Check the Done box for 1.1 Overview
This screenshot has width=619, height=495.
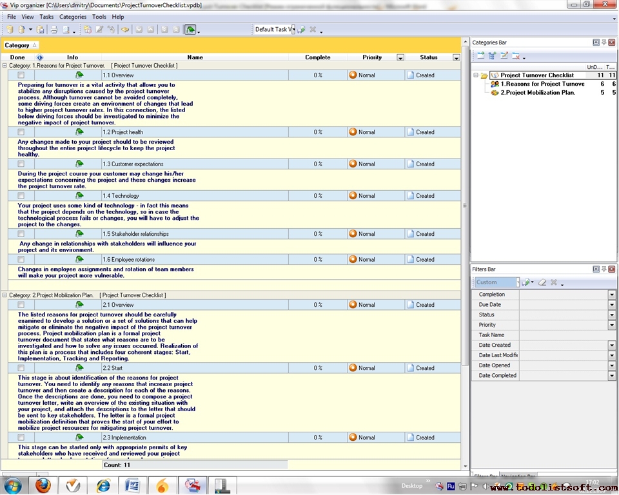click(x=21, y=75)
